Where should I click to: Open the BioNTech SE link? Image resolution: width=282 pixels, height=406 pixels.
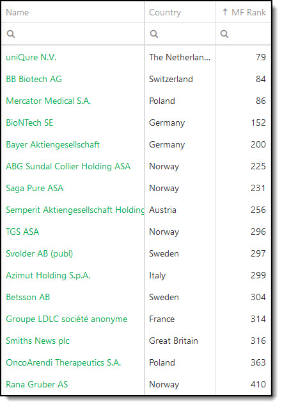coord(29,123)
